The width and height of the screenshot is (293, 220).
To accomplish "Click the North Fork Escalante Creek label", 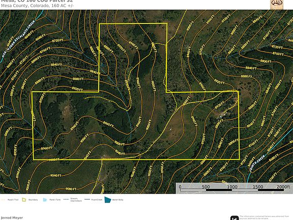I will pyautogui.click(x=18, y=39).
